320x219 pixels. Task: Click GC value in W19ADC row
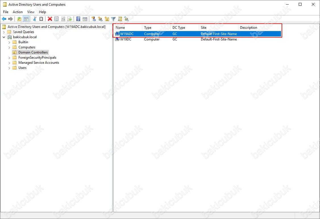coord(175,34)
